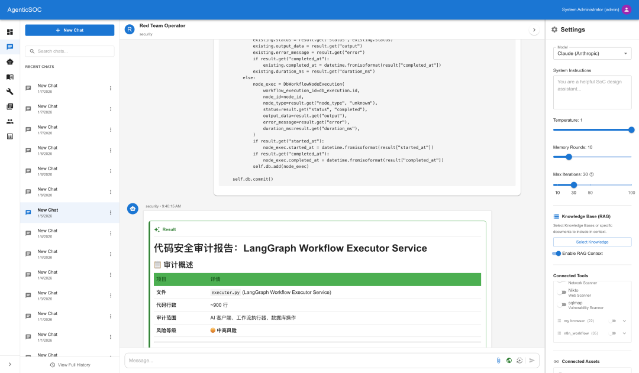Click the green globe web search icon
The width and height of the screenshot is (639, 373).
[509, 360]
